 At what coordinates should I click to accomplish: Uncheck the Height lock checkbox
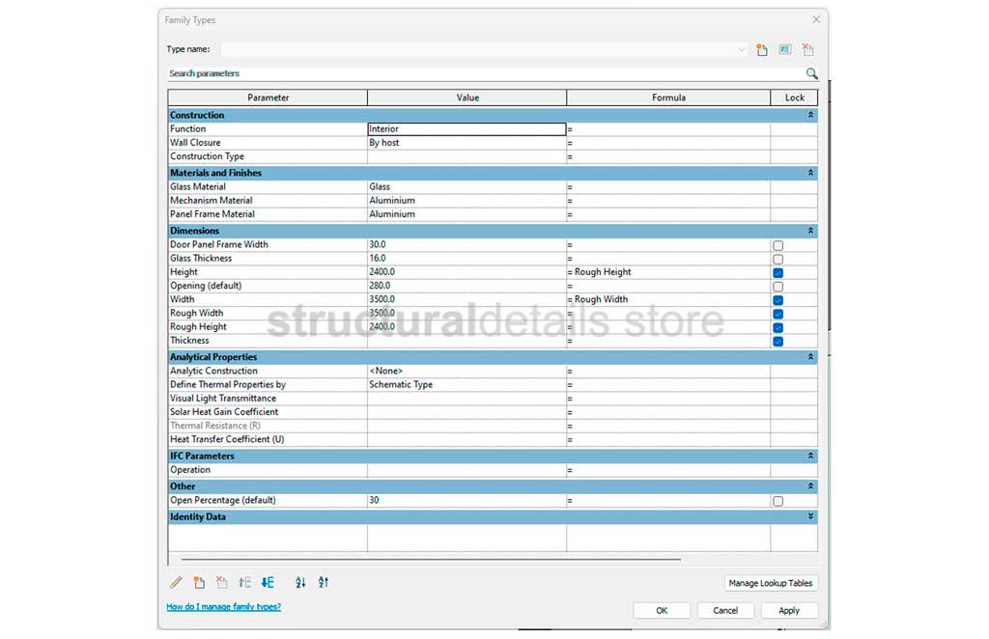click(x=777, y=273)
